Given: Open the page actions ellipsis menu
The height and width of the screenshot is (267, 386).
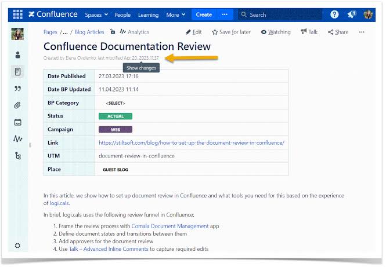Looking at the screenshot, I should (x=362, y=32).
